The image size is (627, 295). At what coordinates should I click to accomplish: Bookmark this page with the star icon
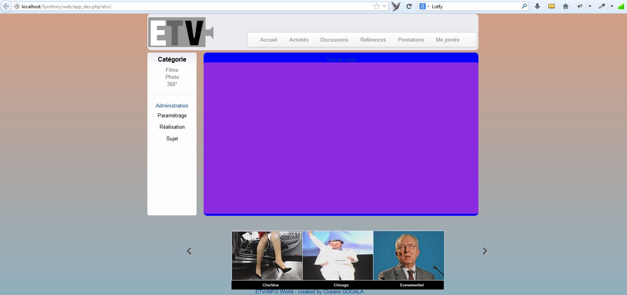376,6
